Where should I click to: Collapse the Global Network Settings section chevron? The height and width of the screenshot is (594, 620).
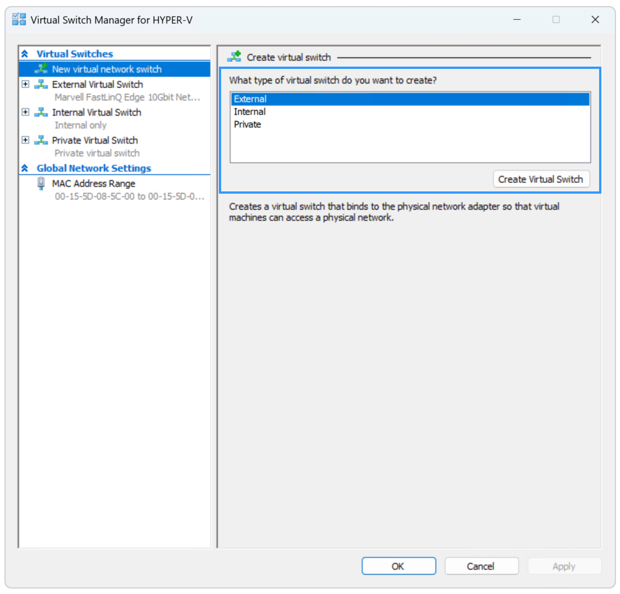(25, 168)
